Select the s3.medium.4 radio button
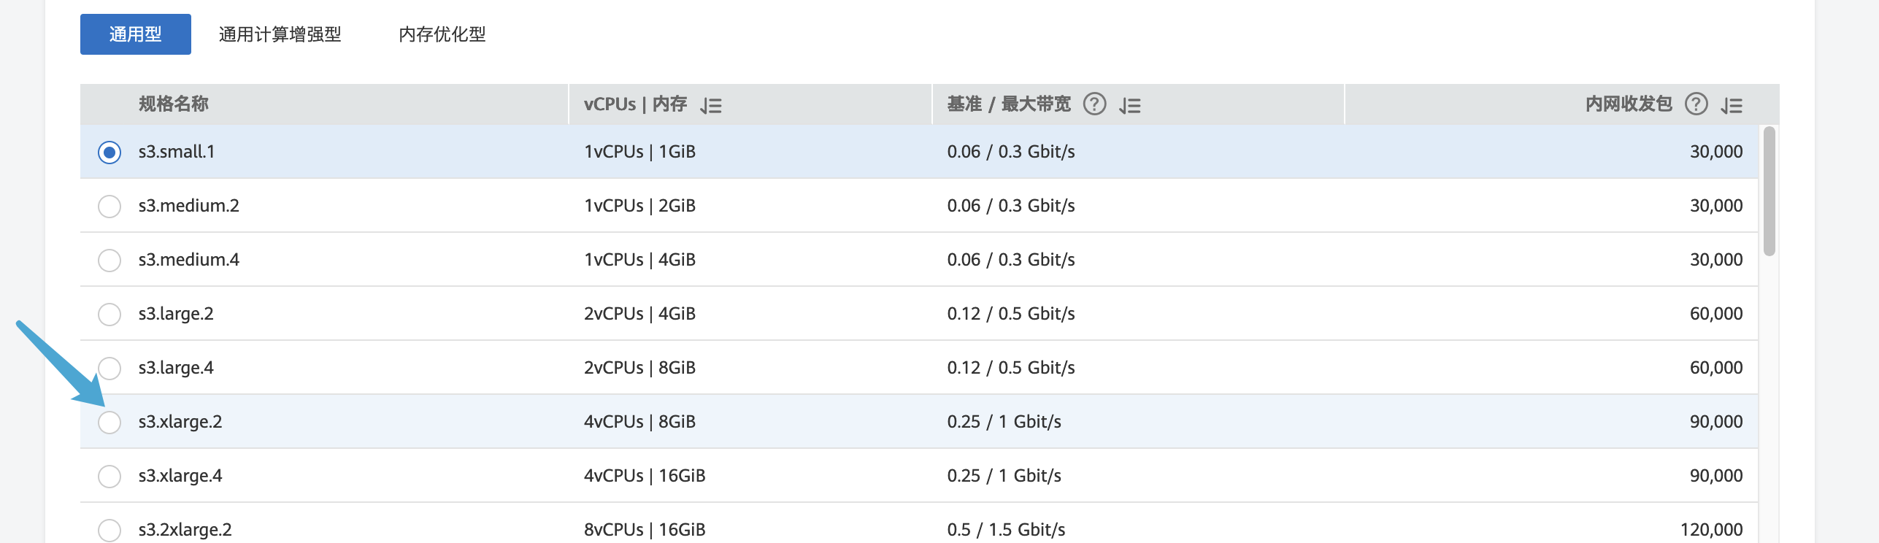Screen dimensions: 1879x543 (x=109, y=260)
